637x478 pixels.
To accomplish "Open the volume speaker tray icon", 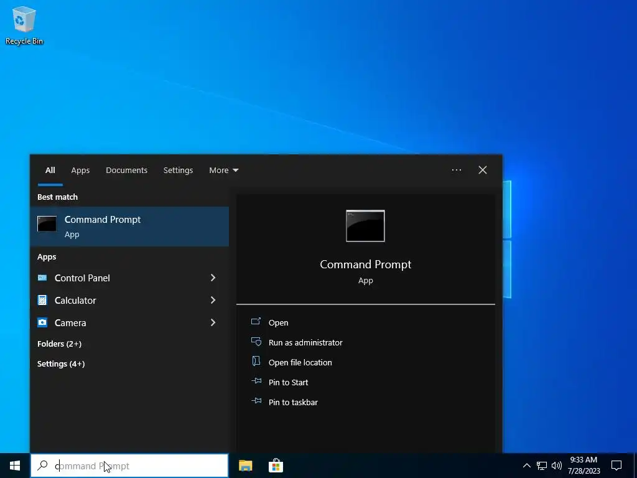I will pyautogui.click(x=557, y=466).
